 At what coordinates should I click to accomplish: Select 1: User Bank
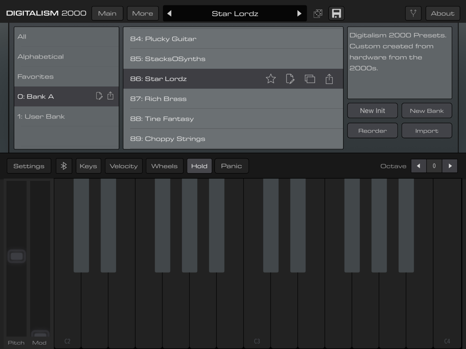(67, 116)
